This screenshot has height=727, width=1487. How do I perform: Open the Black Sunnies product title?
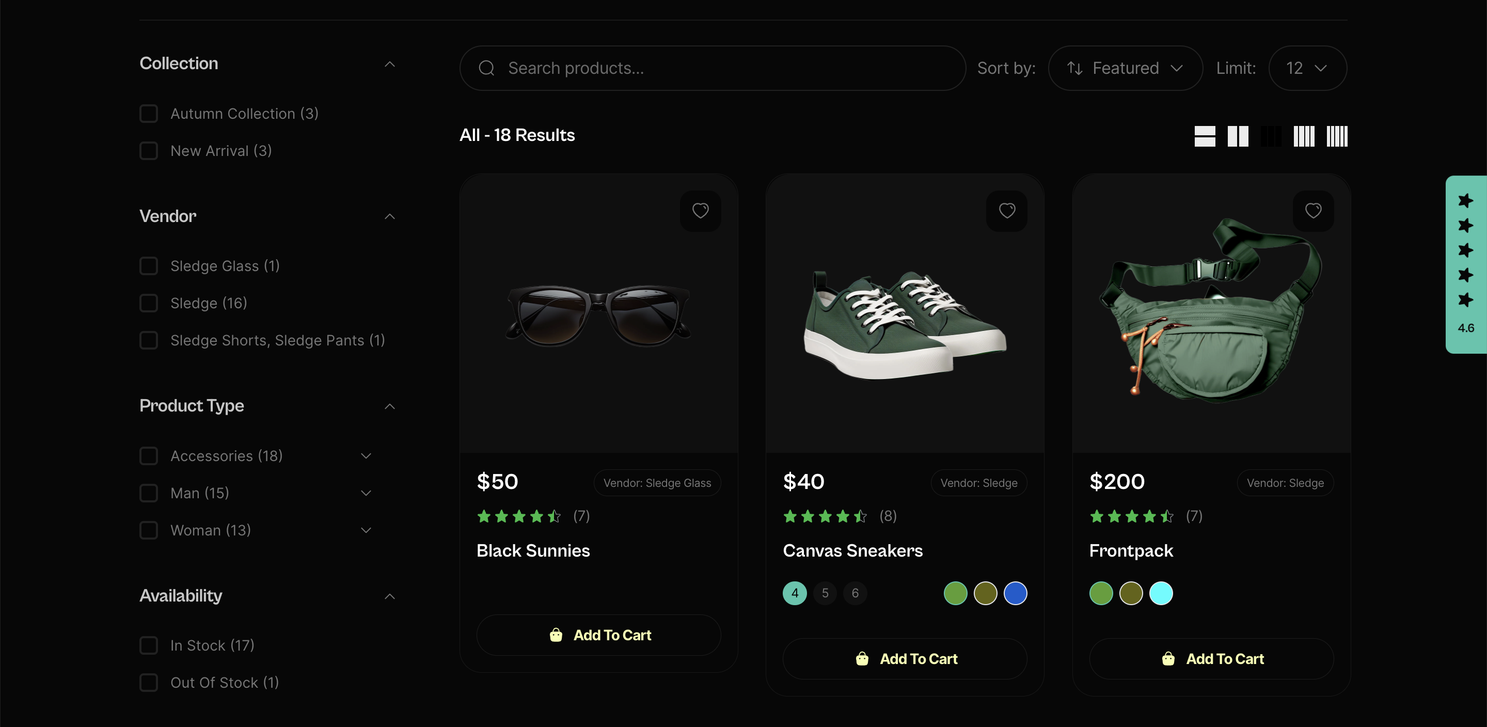pyautogui.click(x=533, y=551)
